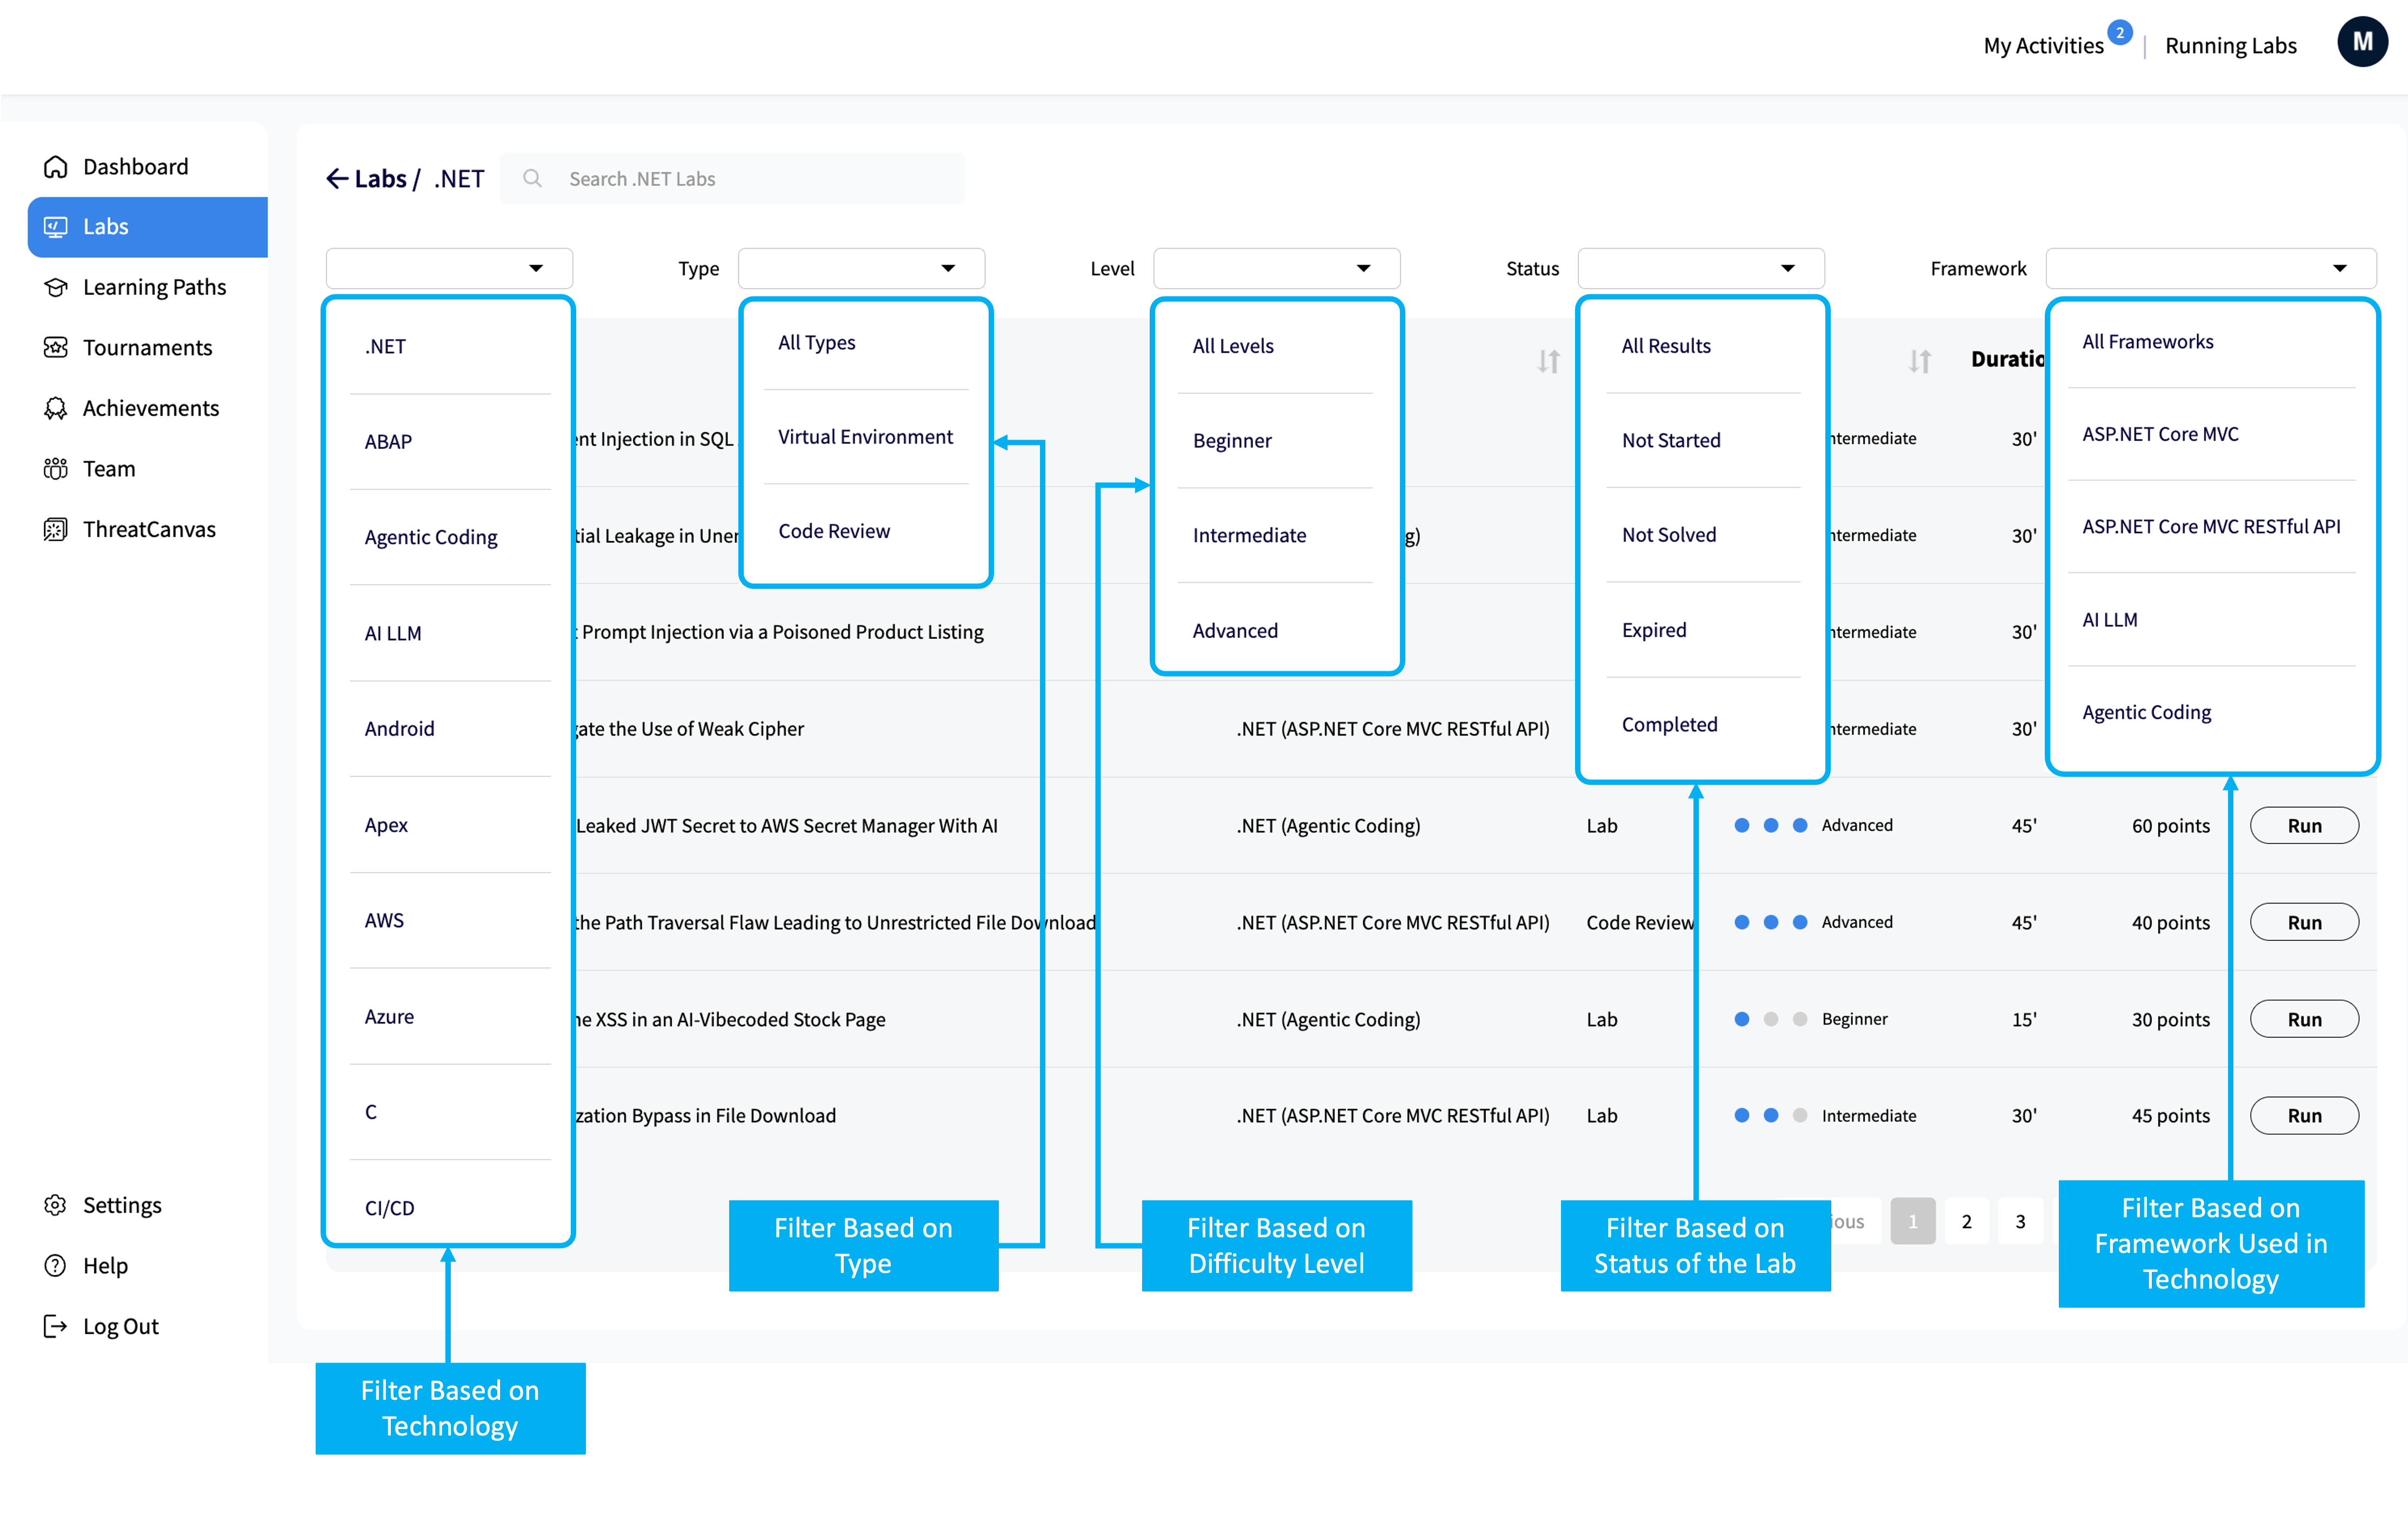Run the 40 points Code Review lab
The width and height of the screenshot is (2408, 1517).
[x=2304, y=922]
